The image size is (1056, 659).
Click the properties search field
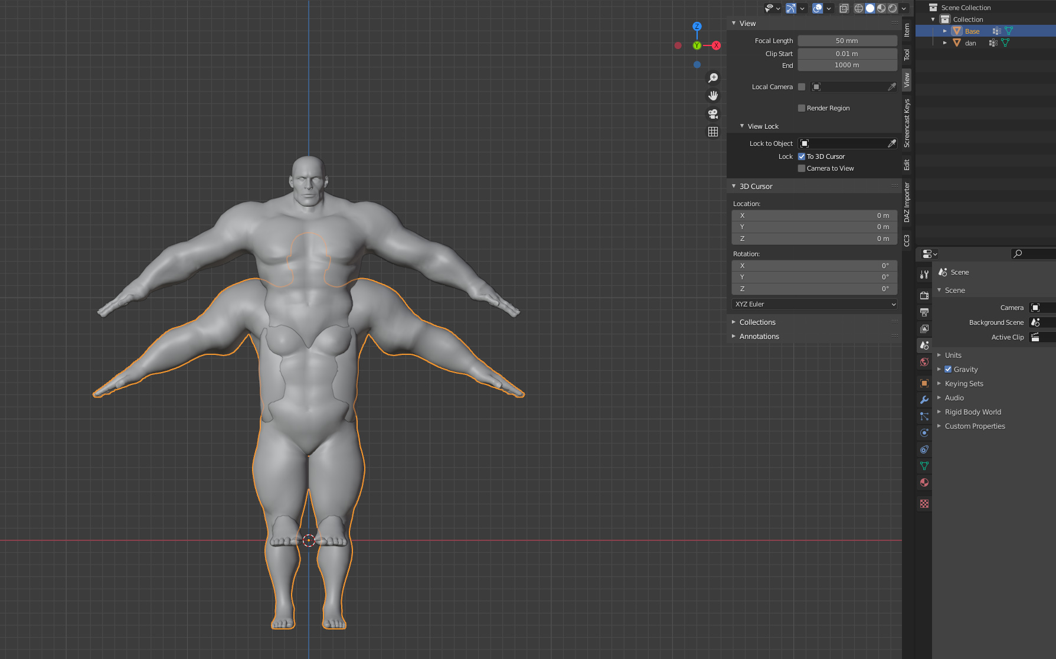[x=1034, y=254]
